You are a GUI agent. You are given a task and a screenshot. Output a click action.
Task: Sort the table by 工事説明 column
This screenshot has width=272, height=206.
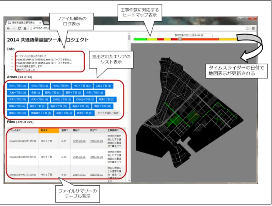tap(115, 130)
